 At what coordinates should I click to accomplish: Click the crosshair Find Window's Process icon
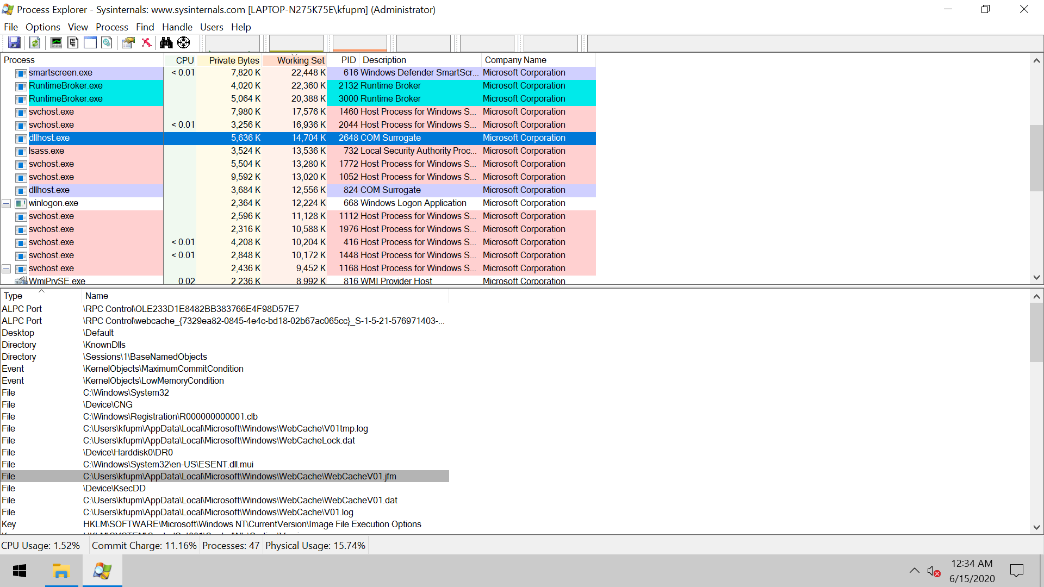pos(184,42)
